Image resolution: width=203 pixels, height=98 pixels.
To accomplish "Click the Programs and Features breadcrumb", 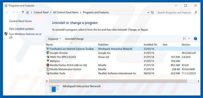I will tap(96, 12).
